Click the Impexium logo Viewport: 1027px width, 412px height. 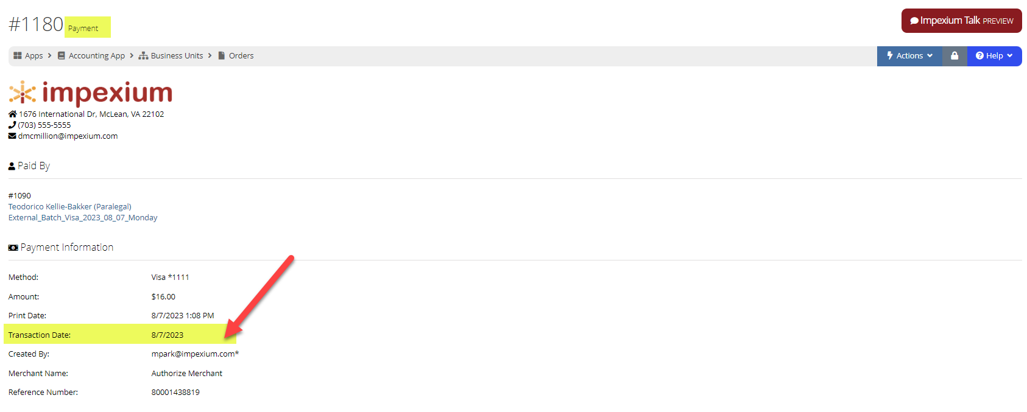click(x=91, y=93)
